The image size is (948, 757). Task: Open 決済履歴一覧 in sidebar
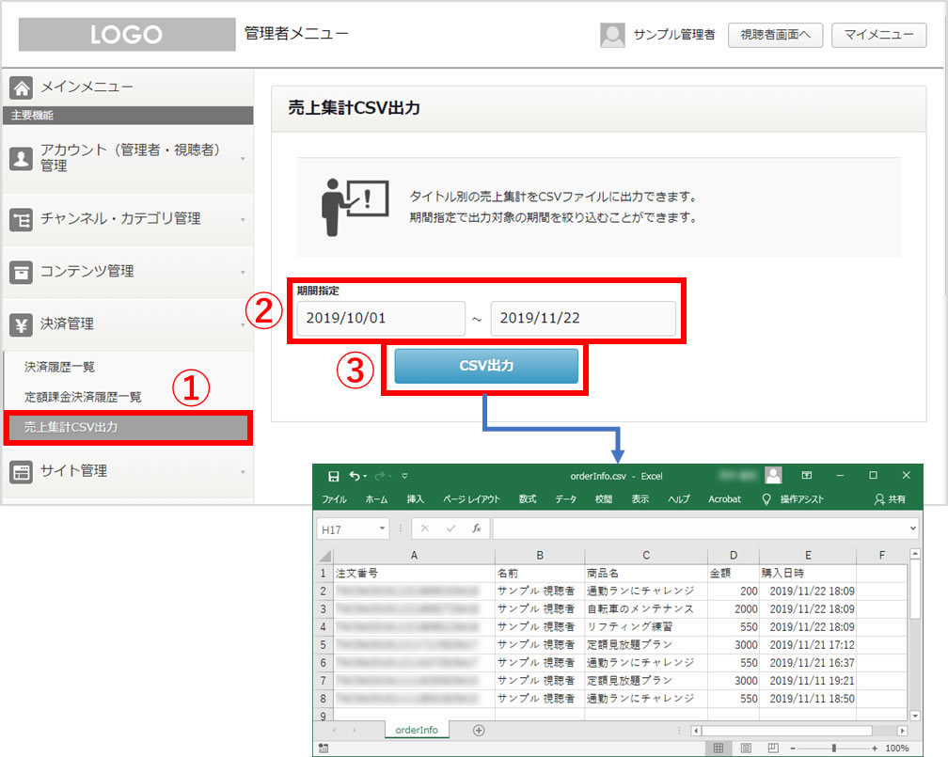[59, 367]
